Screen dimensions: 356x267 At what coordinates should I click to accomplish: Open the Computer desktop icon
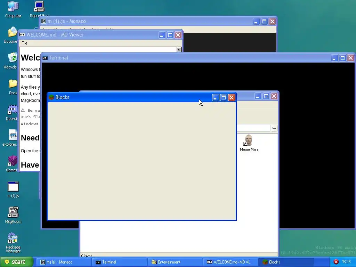click(x=13, y=9)
